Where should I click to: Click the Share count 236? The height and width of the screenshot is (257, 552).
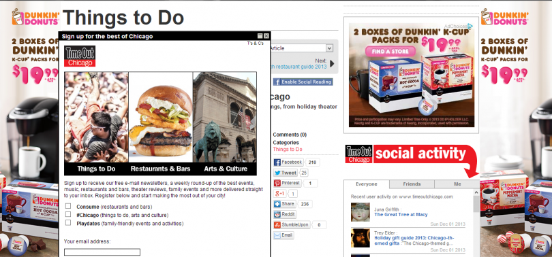click(305, 204)
